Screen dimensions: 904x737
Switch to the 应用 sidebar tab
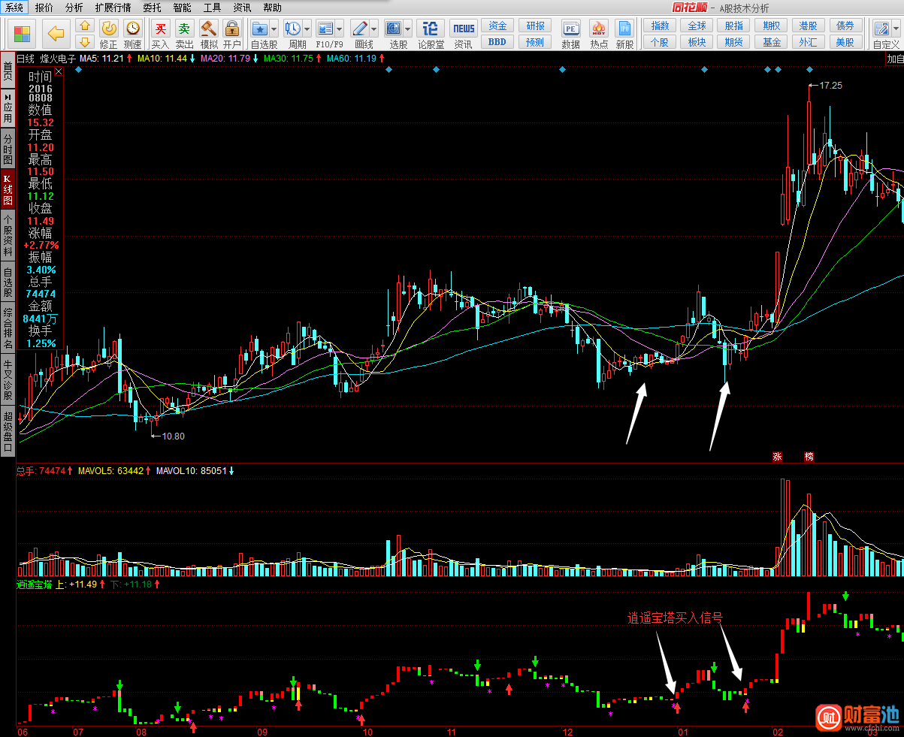tap(8, 109)
